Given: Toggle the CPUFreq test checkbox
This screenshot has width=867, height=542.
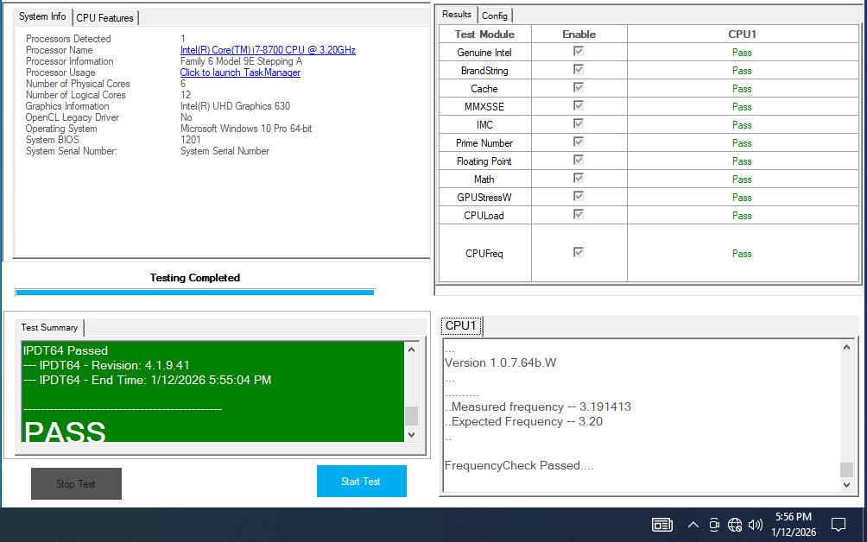Looking at the screenshot, I should (579, 253).
